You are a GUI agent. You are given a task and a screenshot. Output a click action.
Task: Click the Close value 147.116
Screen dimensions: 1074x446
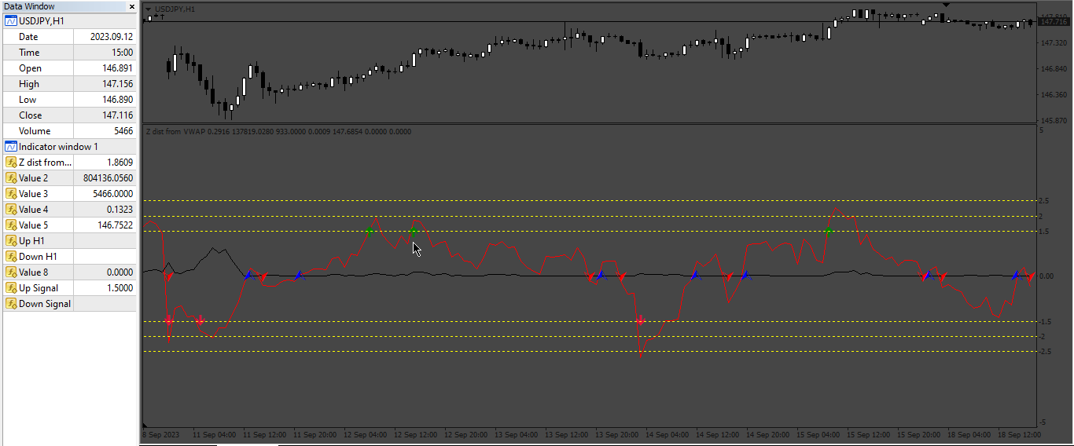click(x=118, y=115)
